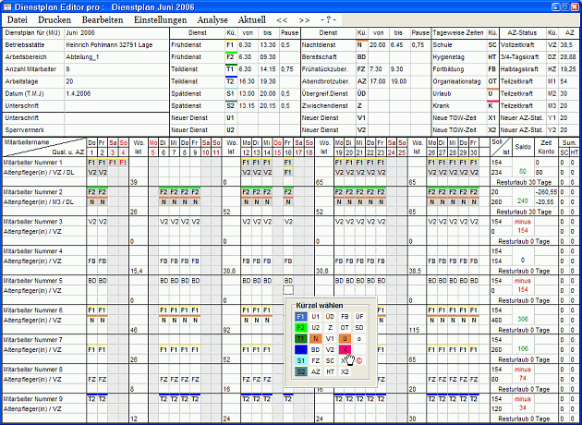
Task: Click the green Saldo value 306
Action: 522,320
